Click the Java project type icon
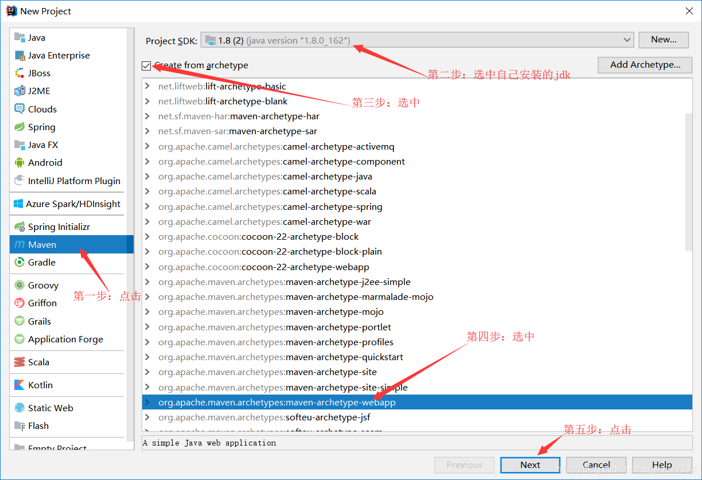This screenshot has width=702, height=480. [19, 37]
